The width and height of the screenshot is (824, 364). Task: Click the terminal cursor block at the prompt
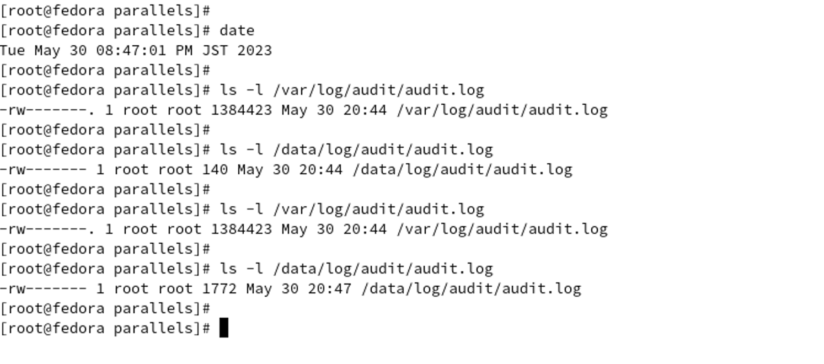click(x=224, y=328)
